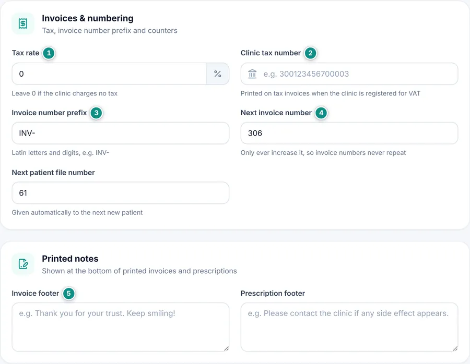Image resolution: width=470 pixels, height=364 pixels.
Task: Click the percent symbol beside Tax rate
Action: (218, 74)
